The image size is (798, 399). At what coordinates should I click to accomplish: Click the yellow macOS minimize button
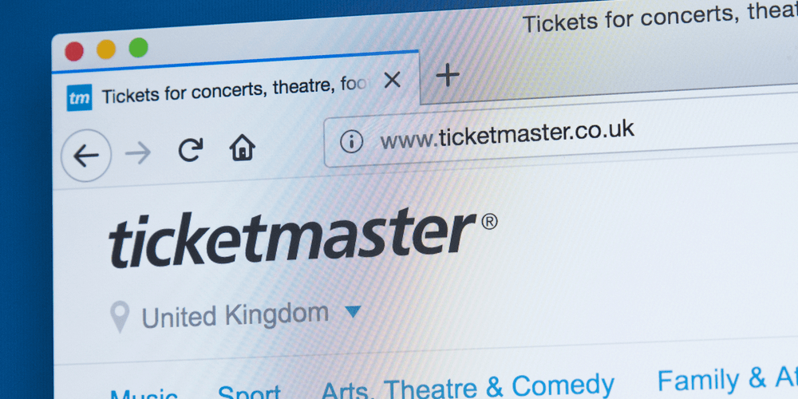[x=106, y=49]
